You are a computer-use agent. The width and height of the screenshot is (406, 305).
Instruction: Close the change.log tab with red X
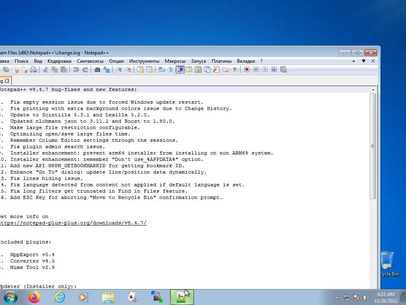click(7, 81)
